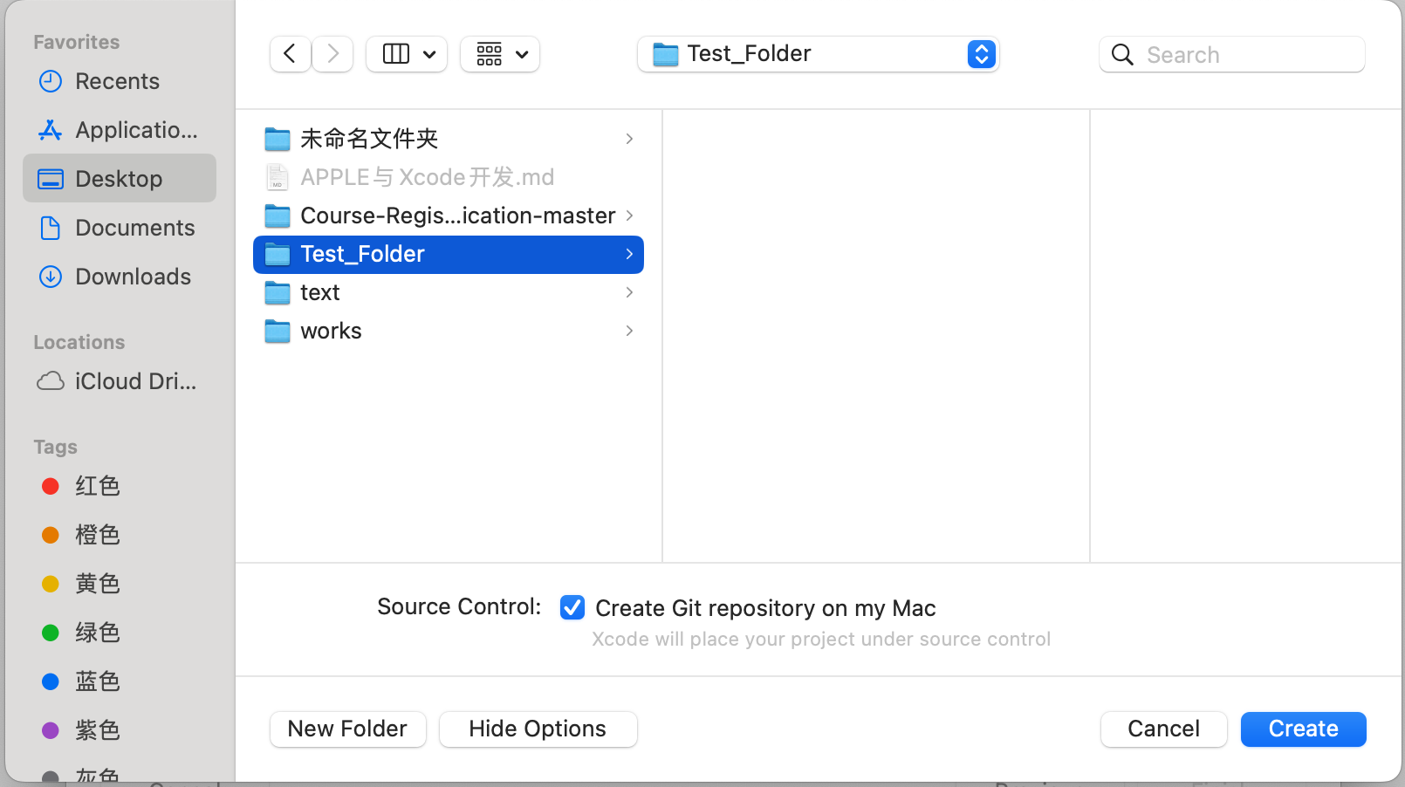Select Downloads in the sidebar

tap(133, 277)
